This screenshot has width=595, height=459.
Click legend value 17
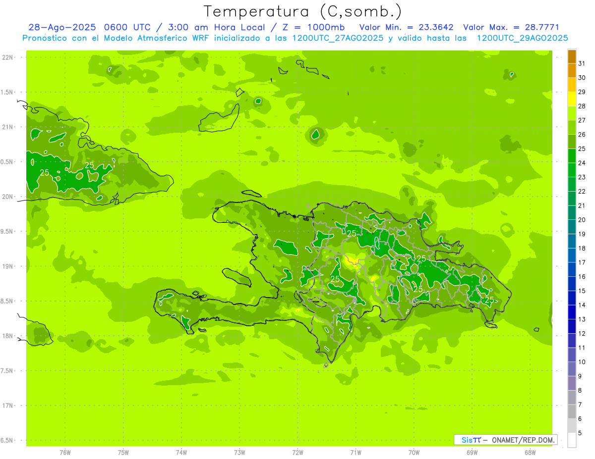[582, 262]
